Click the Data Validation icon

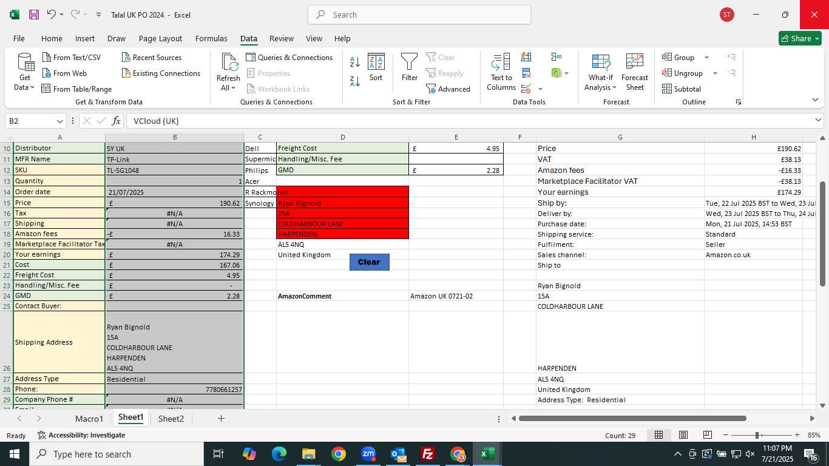526,89
